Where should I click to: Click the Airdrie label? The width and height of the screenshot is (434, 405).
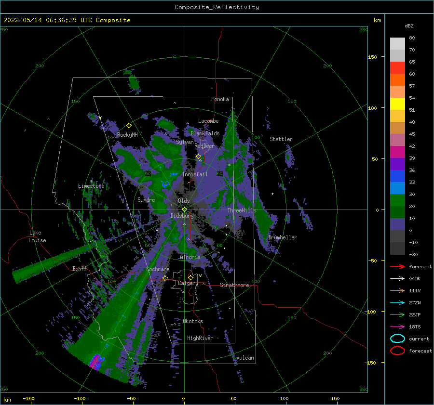click(x=190, y=257)
